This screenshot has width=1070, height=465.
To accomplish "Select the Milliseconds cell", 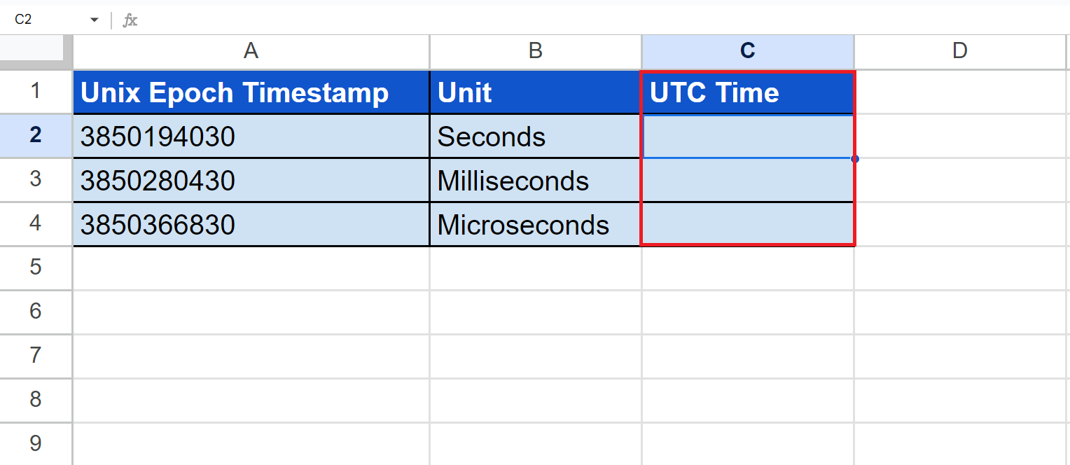I will coord(535,181).
